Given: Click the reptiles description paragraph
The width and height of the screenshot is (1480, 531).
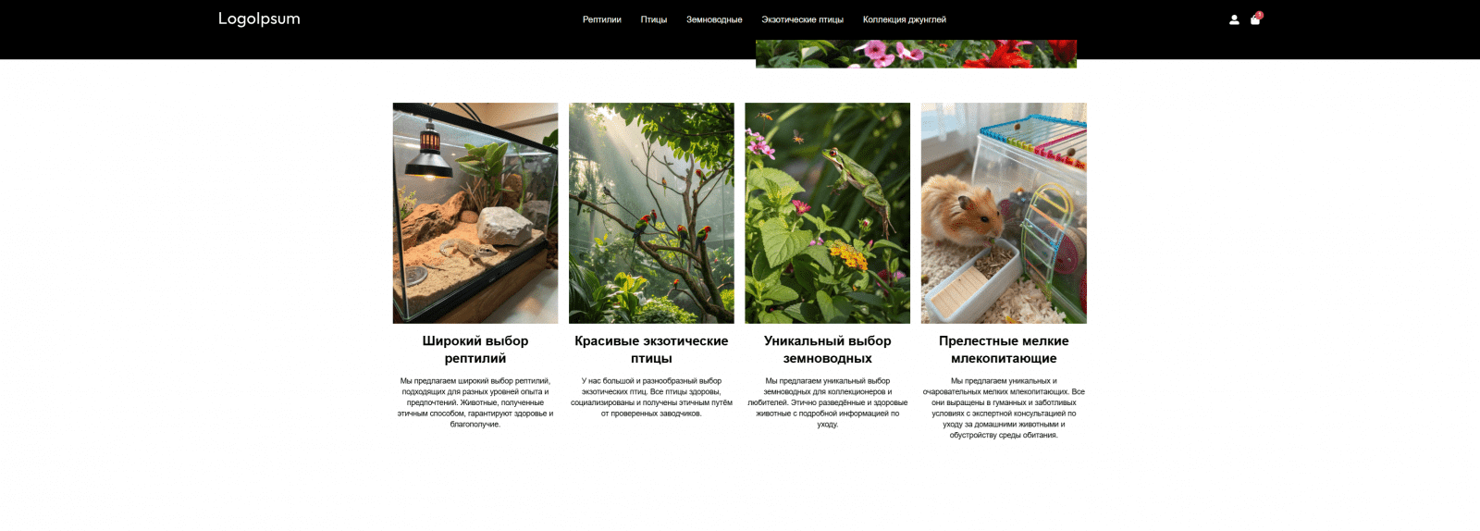Looking at the screenshot, I should click(475, 402).
